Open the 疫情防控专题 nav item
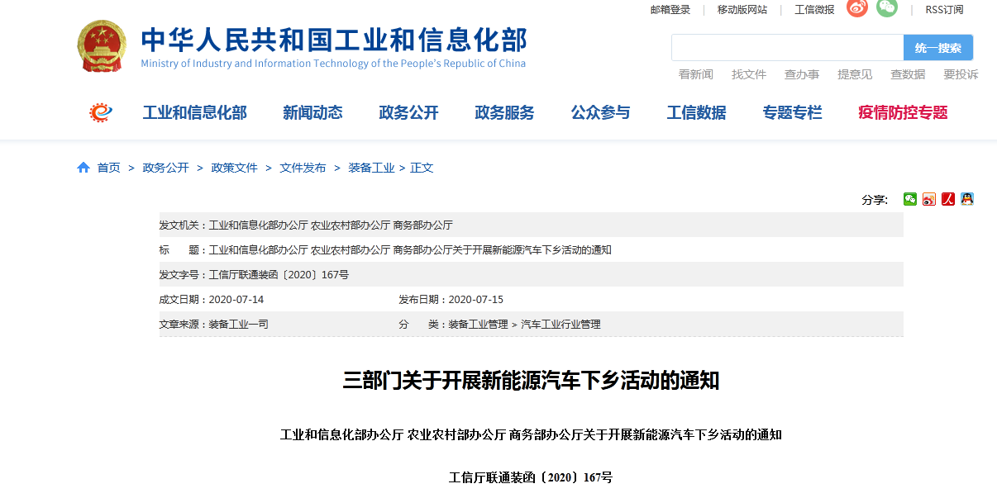 [x=903, y=113]
